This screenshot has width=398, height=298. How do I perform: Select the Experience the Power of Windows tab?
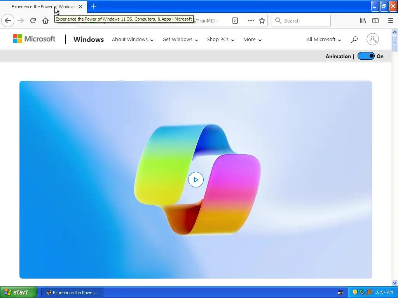click(x=44, y=7)
